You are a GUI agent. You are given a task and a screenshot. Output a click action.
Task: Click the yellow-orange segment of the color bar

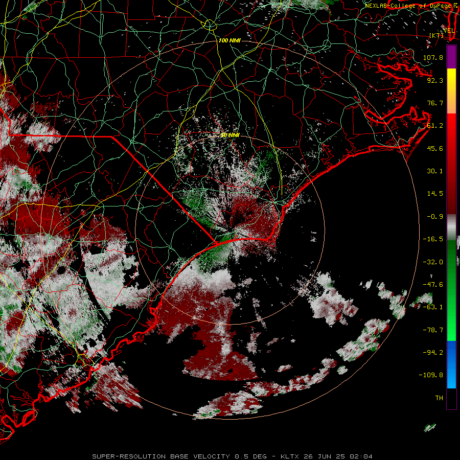pyautogui.click(x=451, y=91)
